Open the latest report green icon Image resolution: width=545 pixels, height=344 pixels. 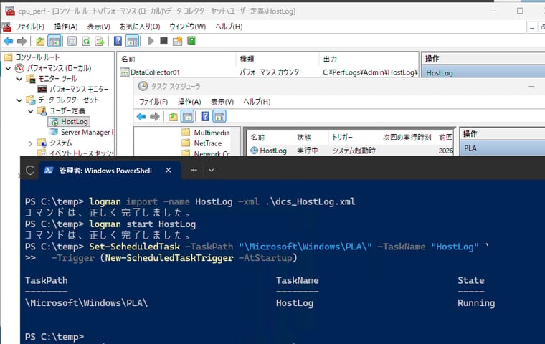pos(191,41)
